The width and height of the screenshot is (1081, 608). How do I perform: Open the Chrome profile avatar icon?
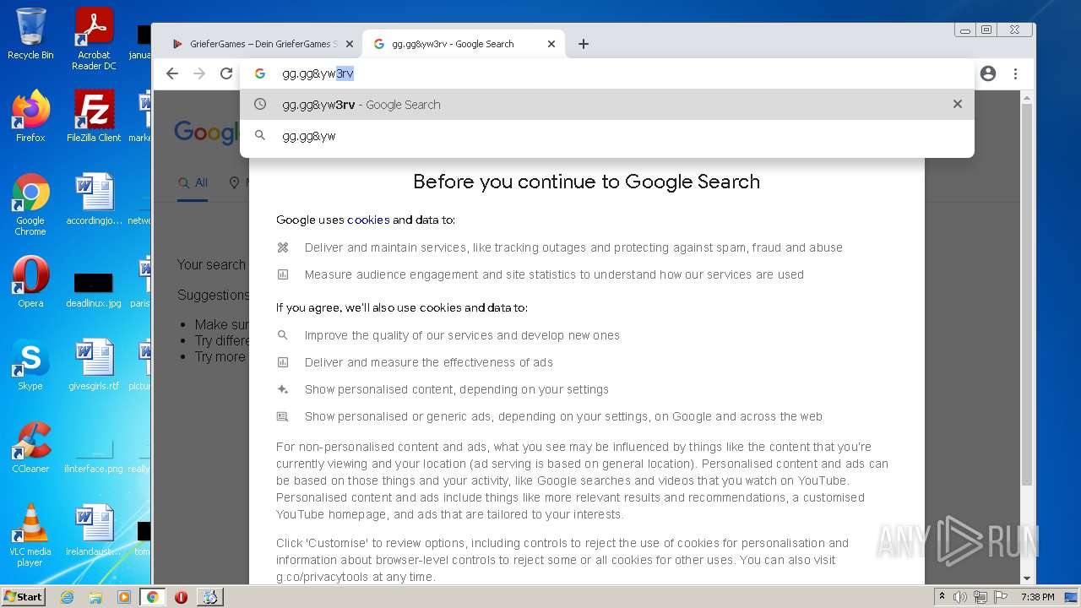tap(988, 73)
